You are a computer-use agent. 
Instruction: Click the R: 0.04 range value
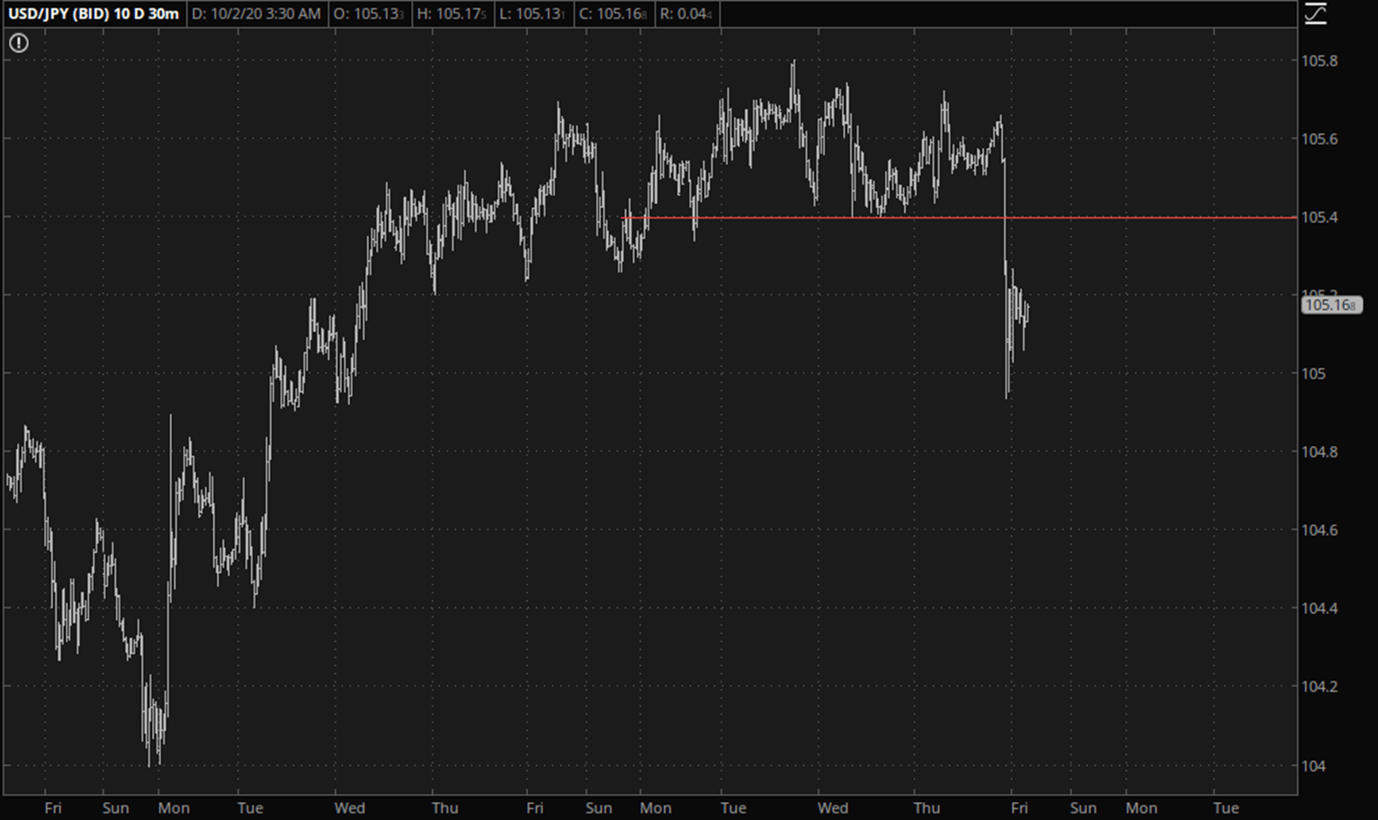tap(685, 13)
